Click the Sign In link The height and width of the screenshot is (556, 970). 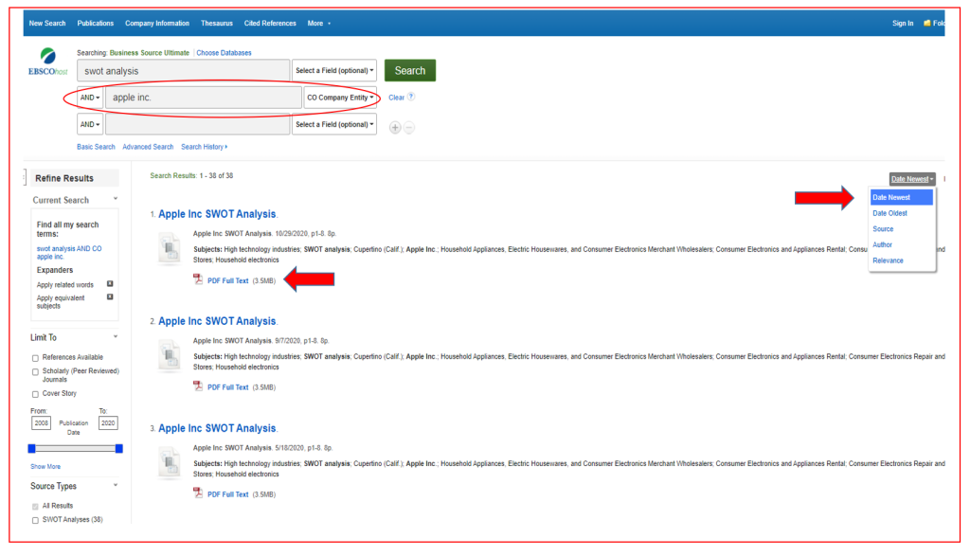[x=903, y=23]
